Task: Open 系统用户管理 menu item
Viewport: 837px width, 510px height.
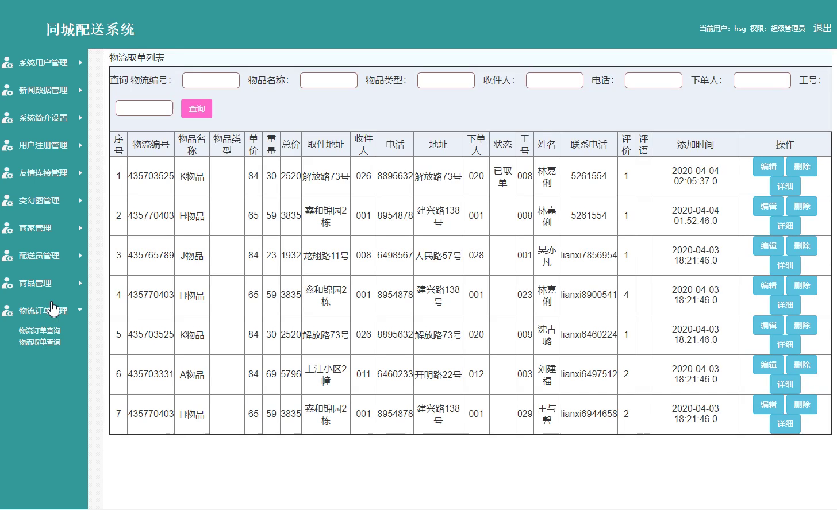Action: 43,63
